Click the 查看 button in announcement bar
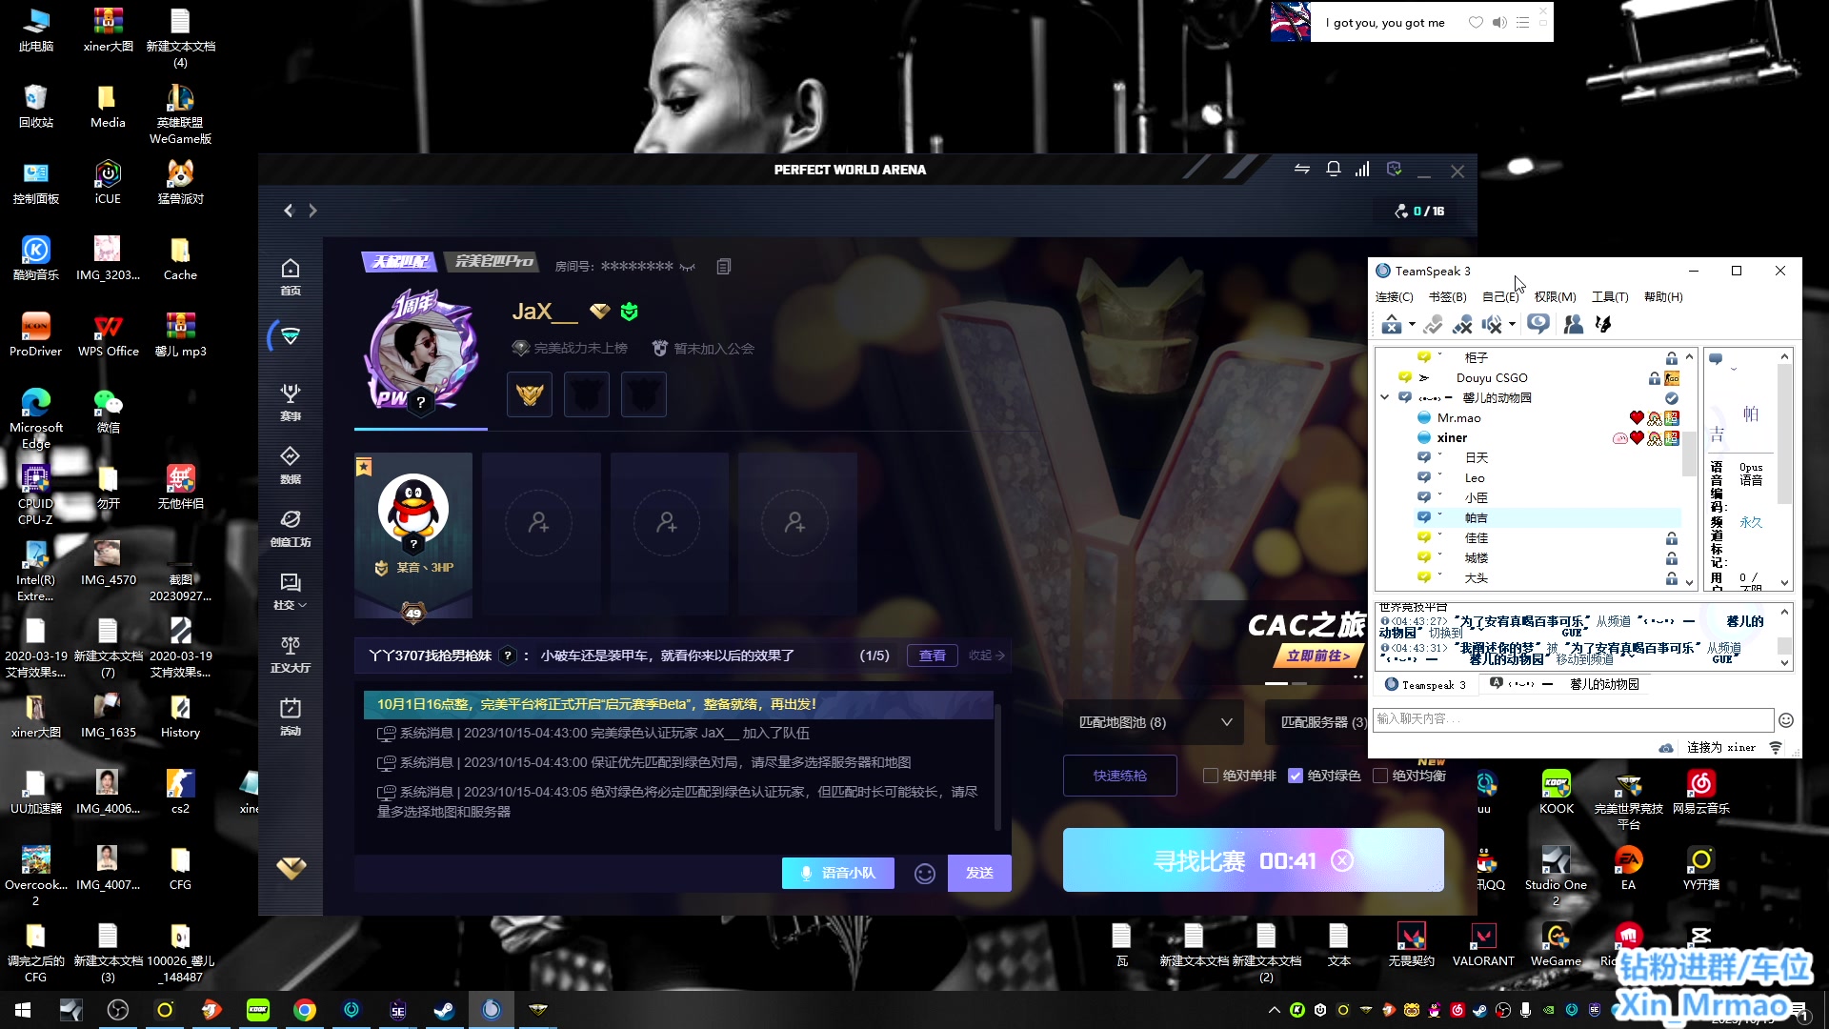This screenshot has height=1029, width=1829. point(932,656)
